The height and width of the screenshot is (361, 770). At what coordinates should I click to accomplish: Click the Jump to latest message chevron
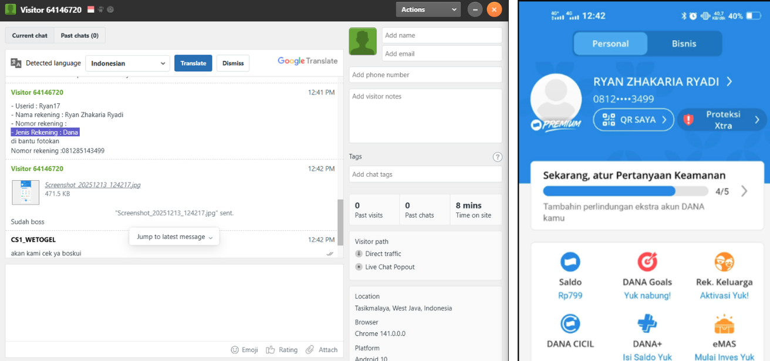[211, 237]
